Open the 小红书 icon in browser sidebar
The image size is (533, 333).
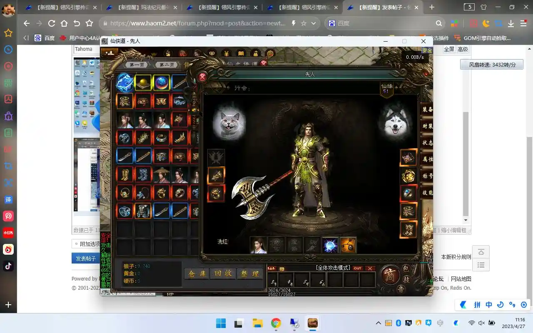coord(8,233)
